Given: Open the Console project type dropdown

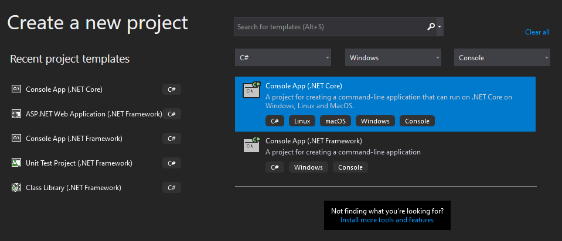Looking at the screenshot, I should pyautogui.click(x=502, y=57).
